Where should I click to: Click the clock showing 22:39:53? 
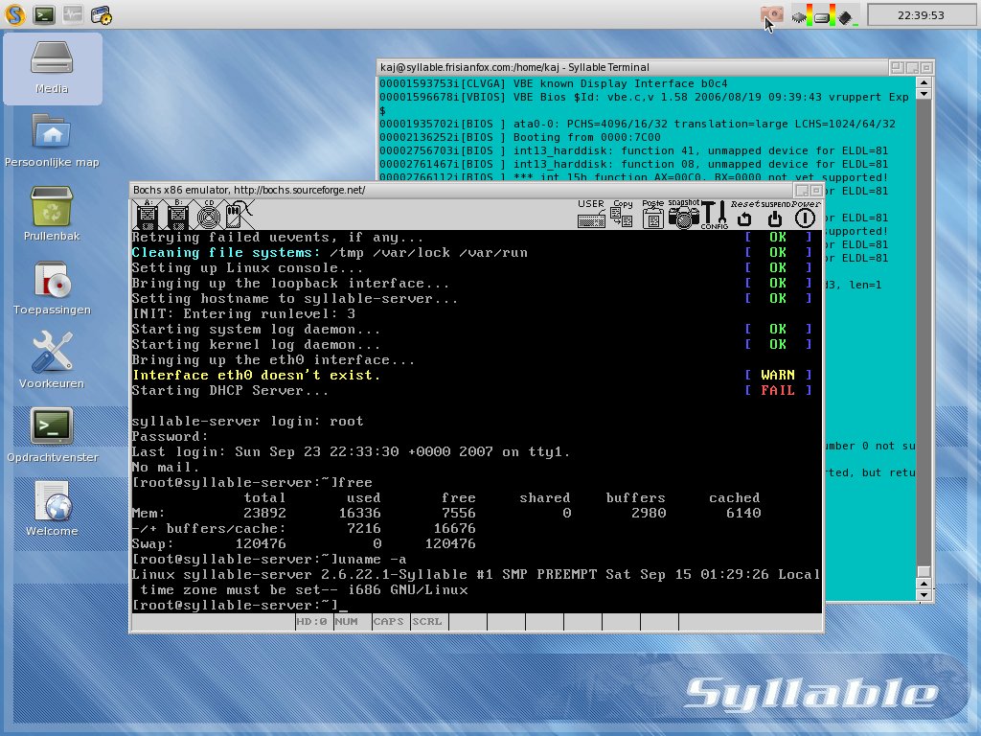(920, 15)
